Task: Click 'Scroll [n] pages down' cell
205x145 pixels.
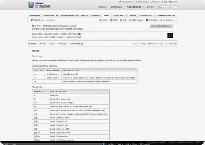Action: coord(79,133)
